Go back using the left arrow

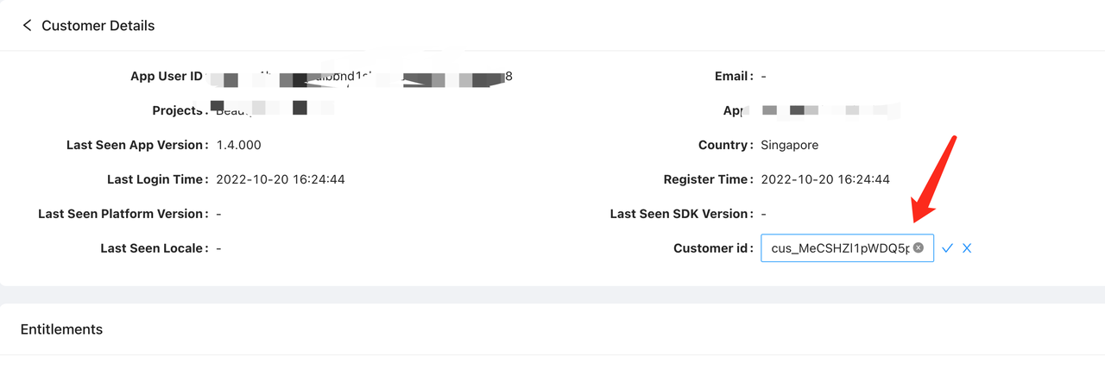(x=27, y=26)
